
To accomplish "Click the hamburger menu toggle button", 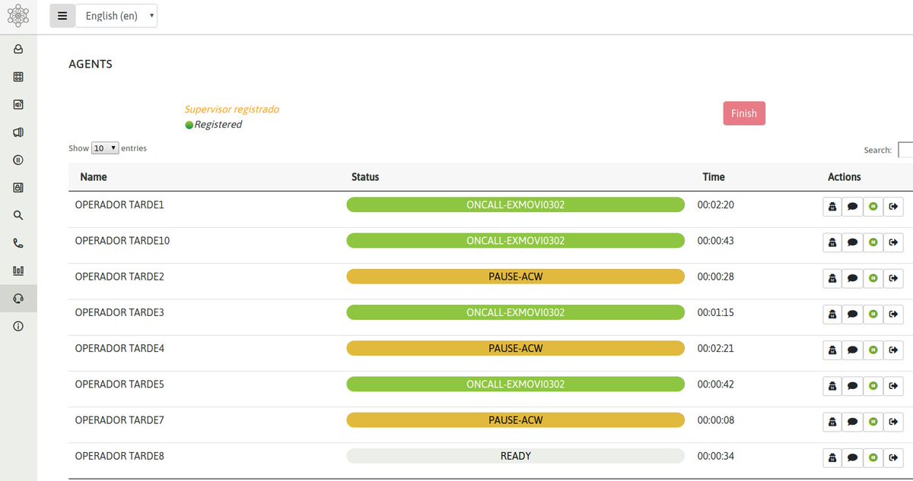I will coord(62,16).
